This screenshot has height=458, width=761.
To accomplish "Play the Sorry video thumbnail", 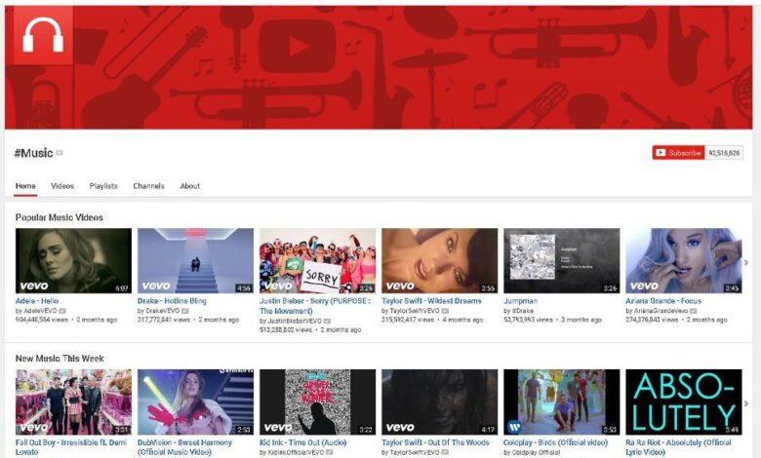I will point(317,261).
